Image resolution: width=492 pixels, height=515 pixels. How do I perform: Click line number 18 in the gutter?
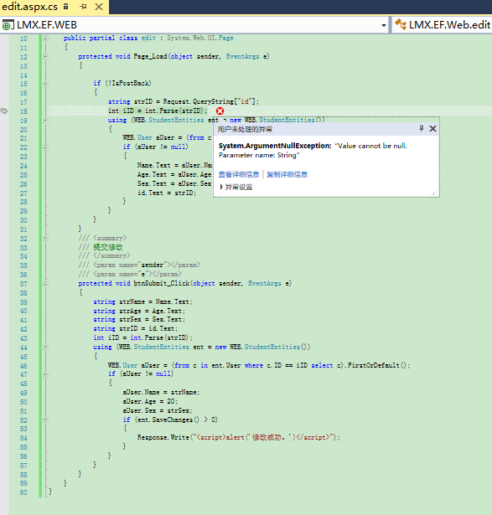tap(23, 111)
